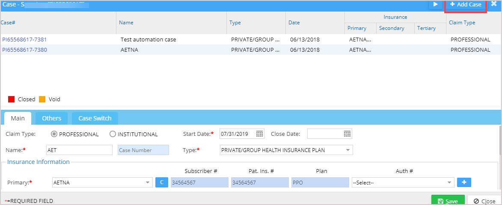Screen dimensions: 502x205
Task: Click the red Closed legend swatch
Action: (12, 100)
